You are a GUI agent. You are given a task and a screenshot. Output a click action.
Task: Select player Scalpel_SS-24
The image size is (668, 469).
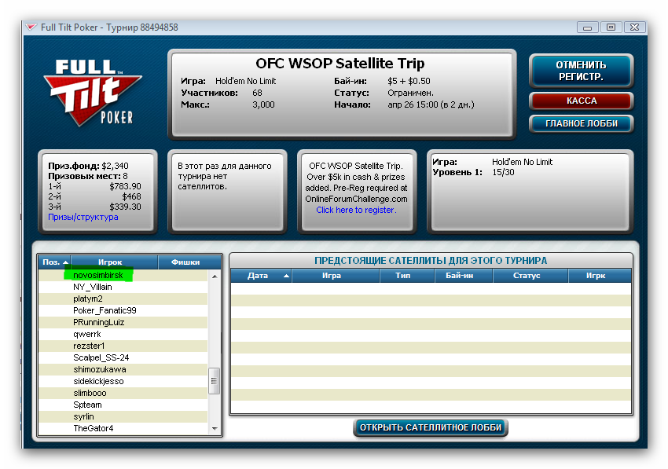(123, 357)
